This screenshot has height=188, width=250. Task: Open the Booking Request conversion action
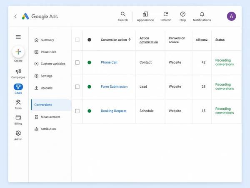113,111
